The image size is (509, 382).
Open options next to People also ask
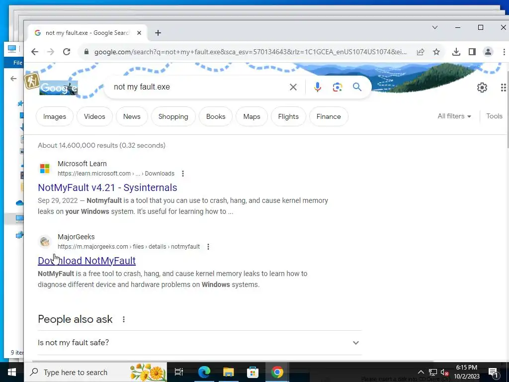tap(124, 319)
